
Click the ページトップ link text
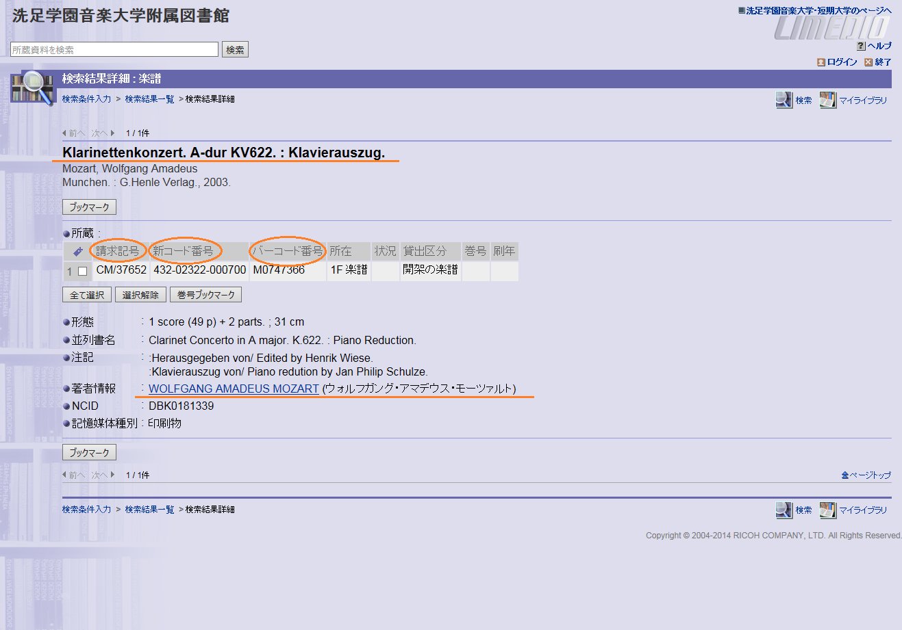tap(870, 475)
